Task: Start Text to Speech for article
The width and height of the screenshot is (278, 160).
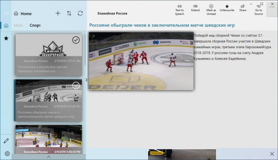Action: [180, 10]
